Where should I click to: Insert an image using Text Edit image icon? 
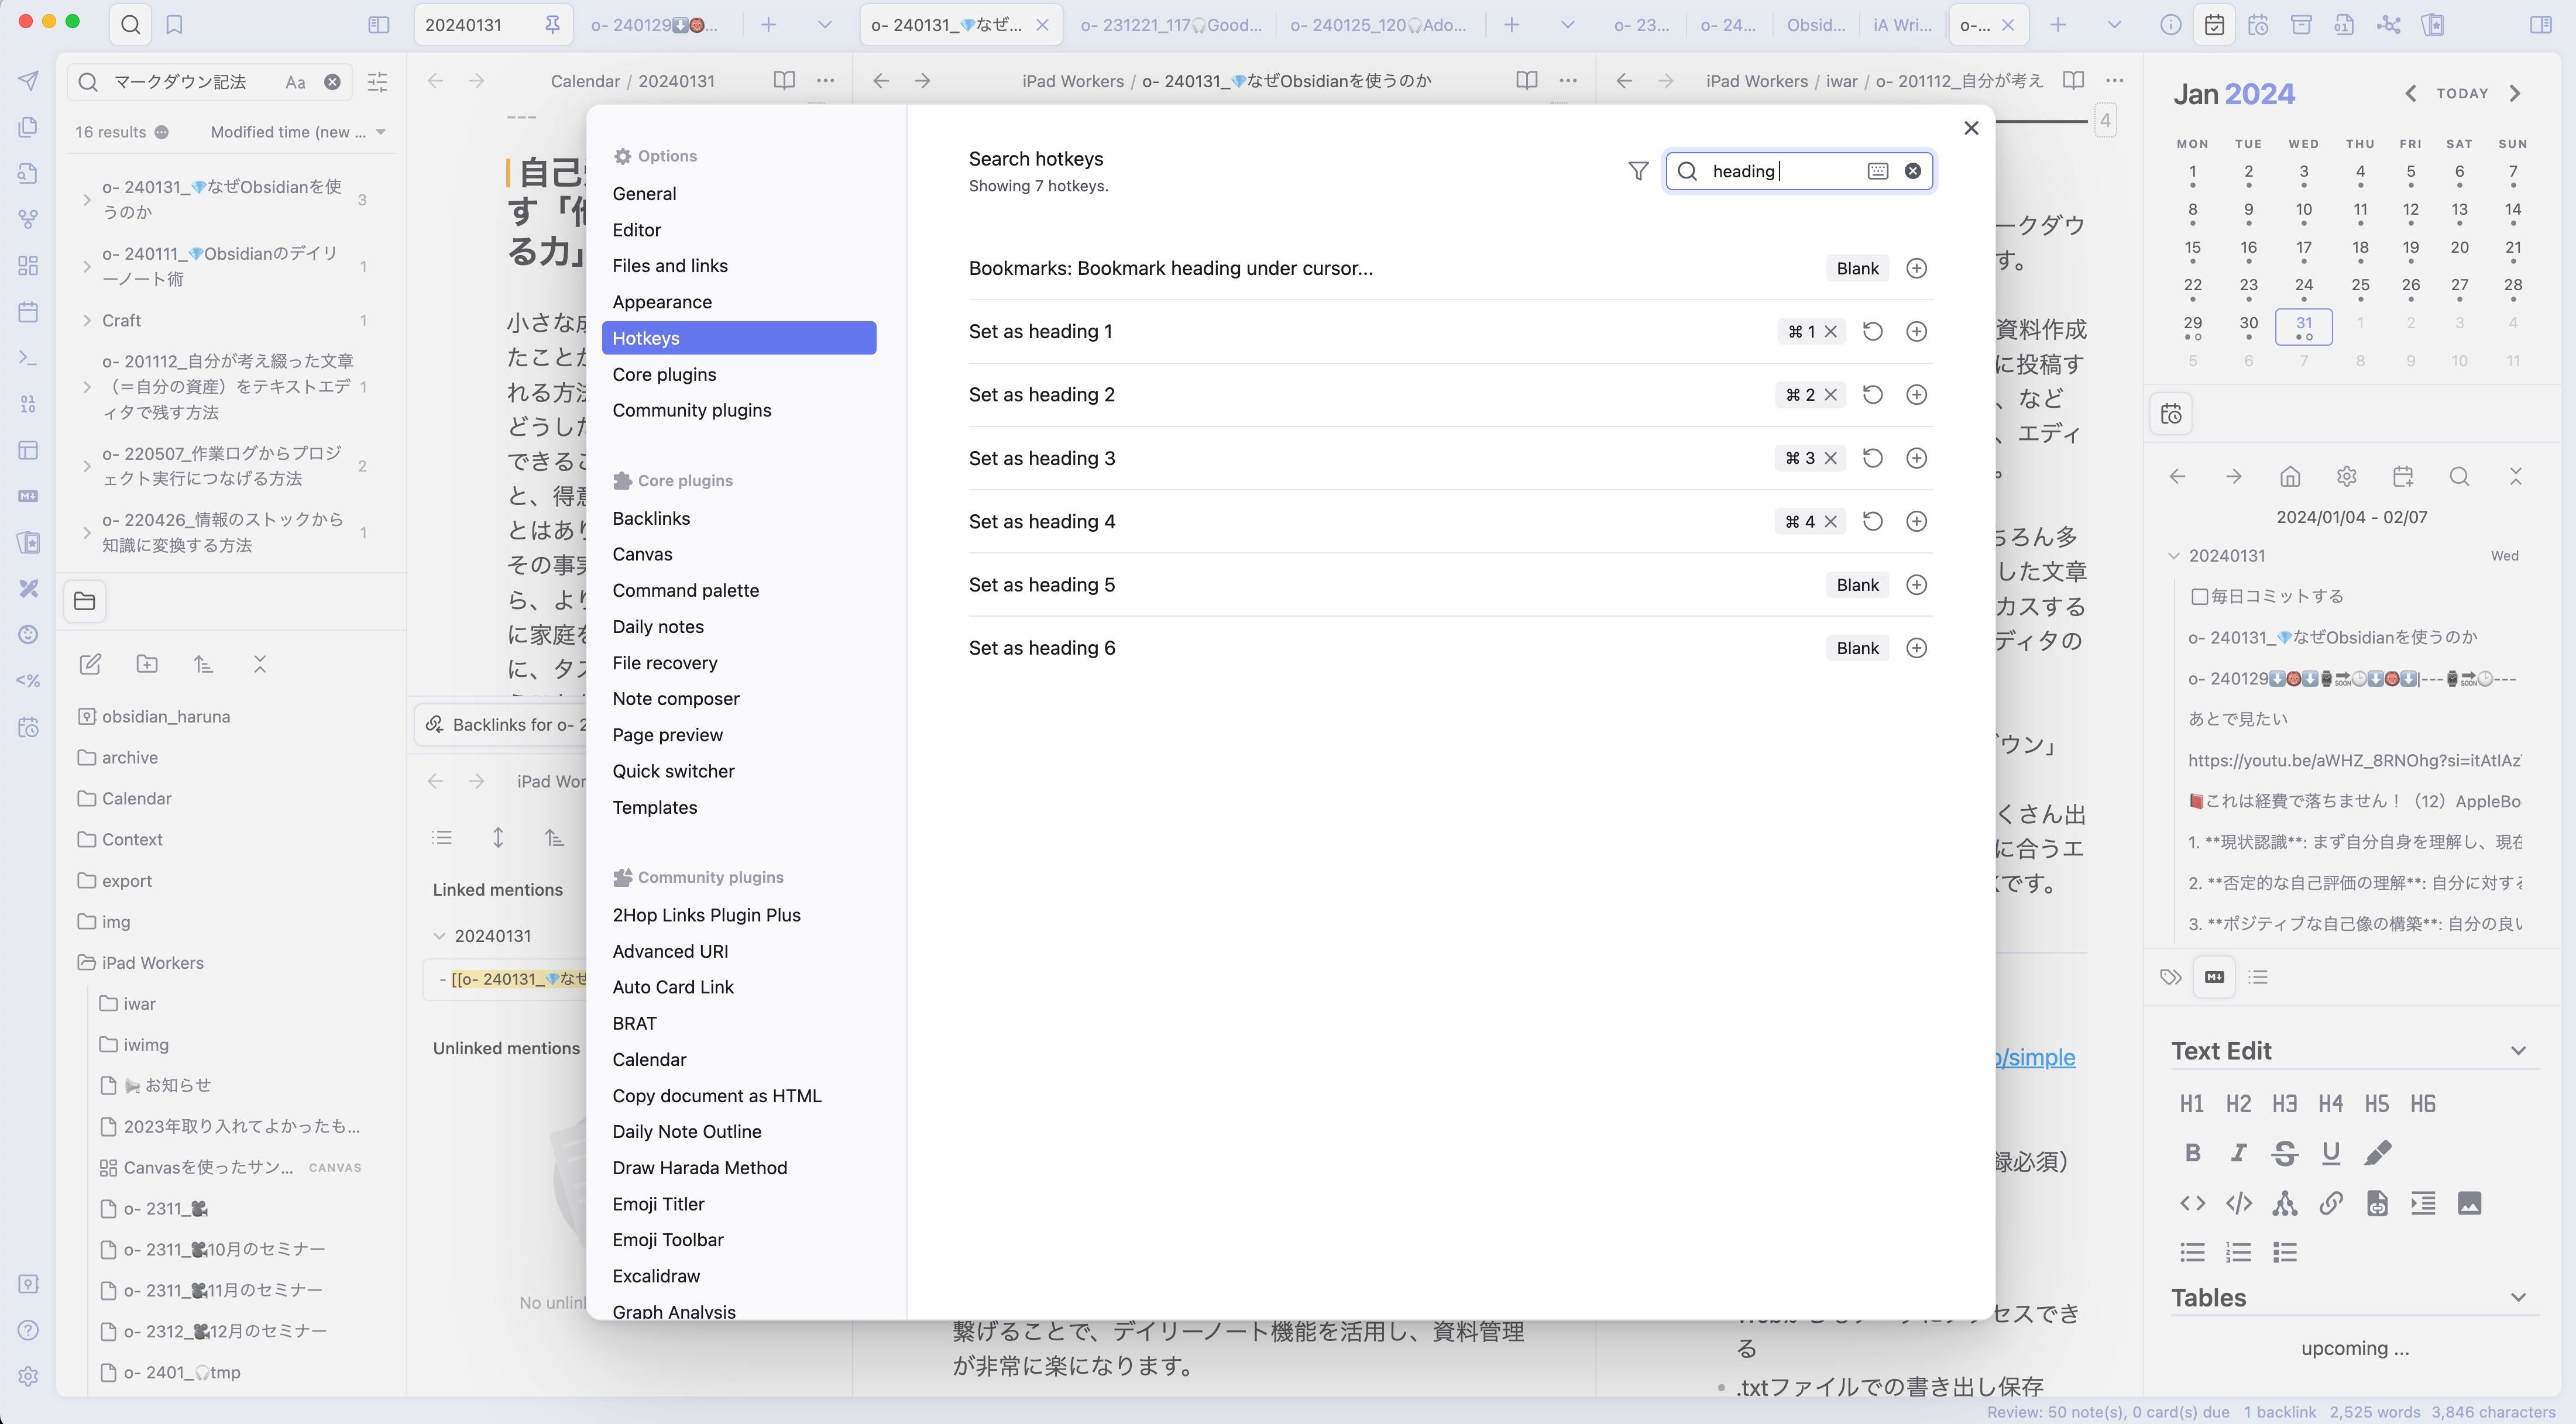tap(2469, 1203)
